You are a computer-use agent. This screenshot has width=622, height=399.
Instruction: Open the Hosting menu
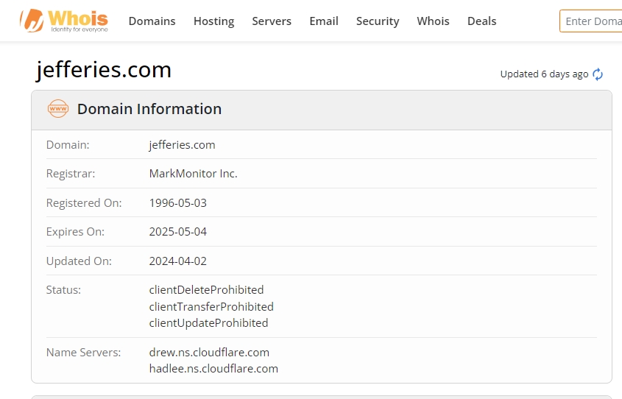click(213, 21)
